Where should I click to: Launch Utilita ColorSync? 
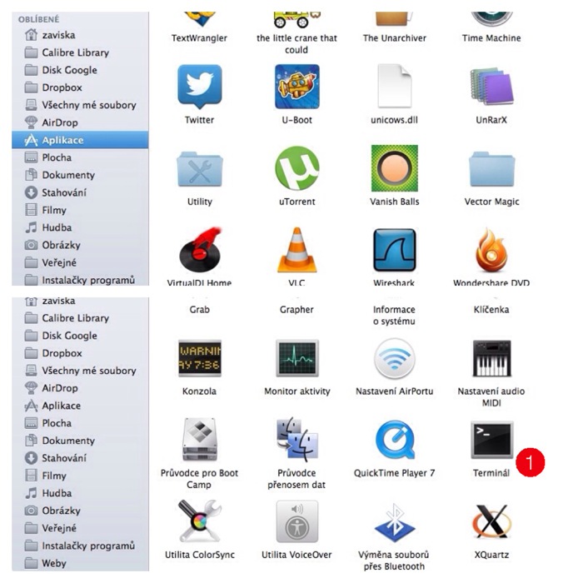[200, 521]
